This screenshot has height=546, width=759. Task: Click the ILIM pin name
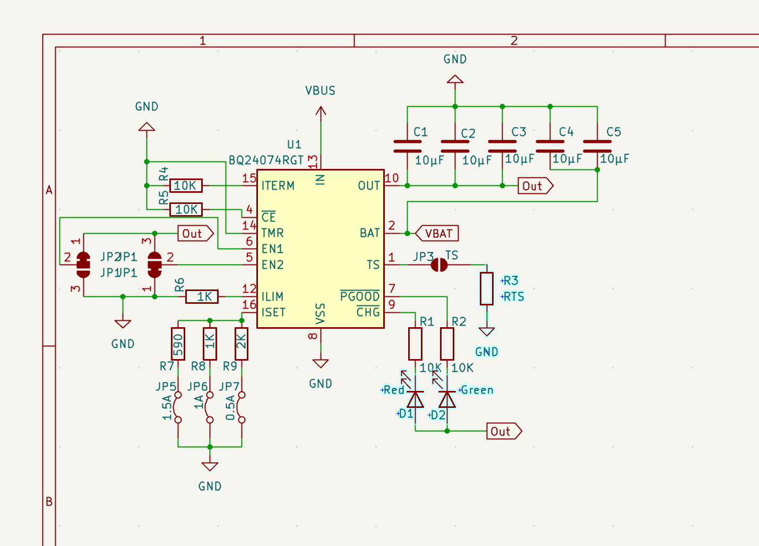272,296
